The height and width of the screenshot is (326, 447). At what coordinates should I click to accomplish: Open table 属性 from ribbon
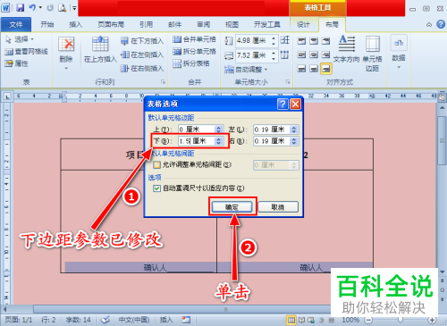coord(17,63)
